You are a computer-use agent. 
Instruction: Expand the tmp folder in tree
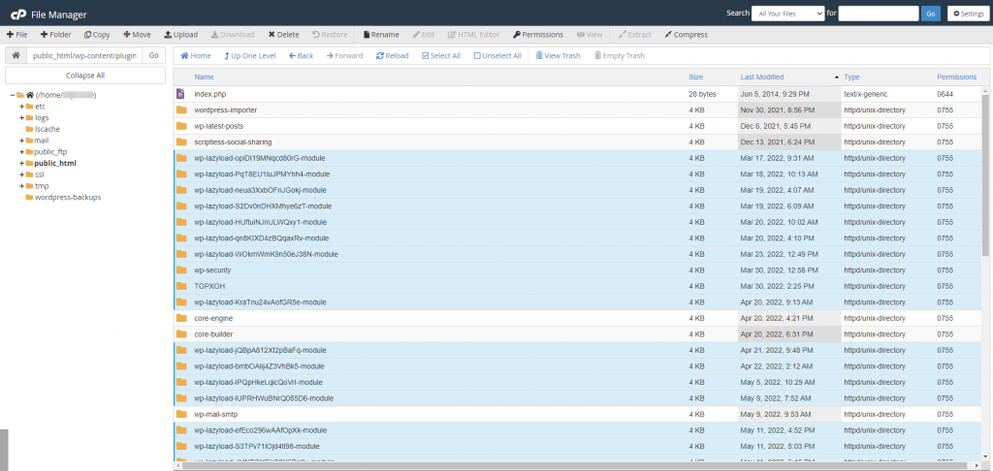coord(21,186)
